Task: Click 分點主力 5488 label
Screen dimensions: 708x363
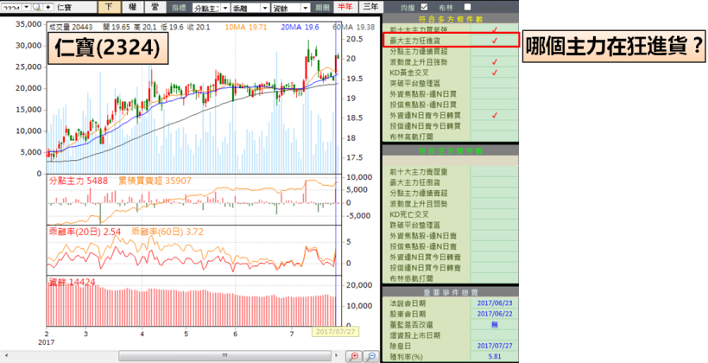Action: pos(78,181)
